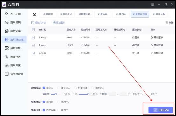The height and width of the screenshot is (116, 176).
Task: Select 图片批处理 in the sidebar
Action: pos(14,40)
